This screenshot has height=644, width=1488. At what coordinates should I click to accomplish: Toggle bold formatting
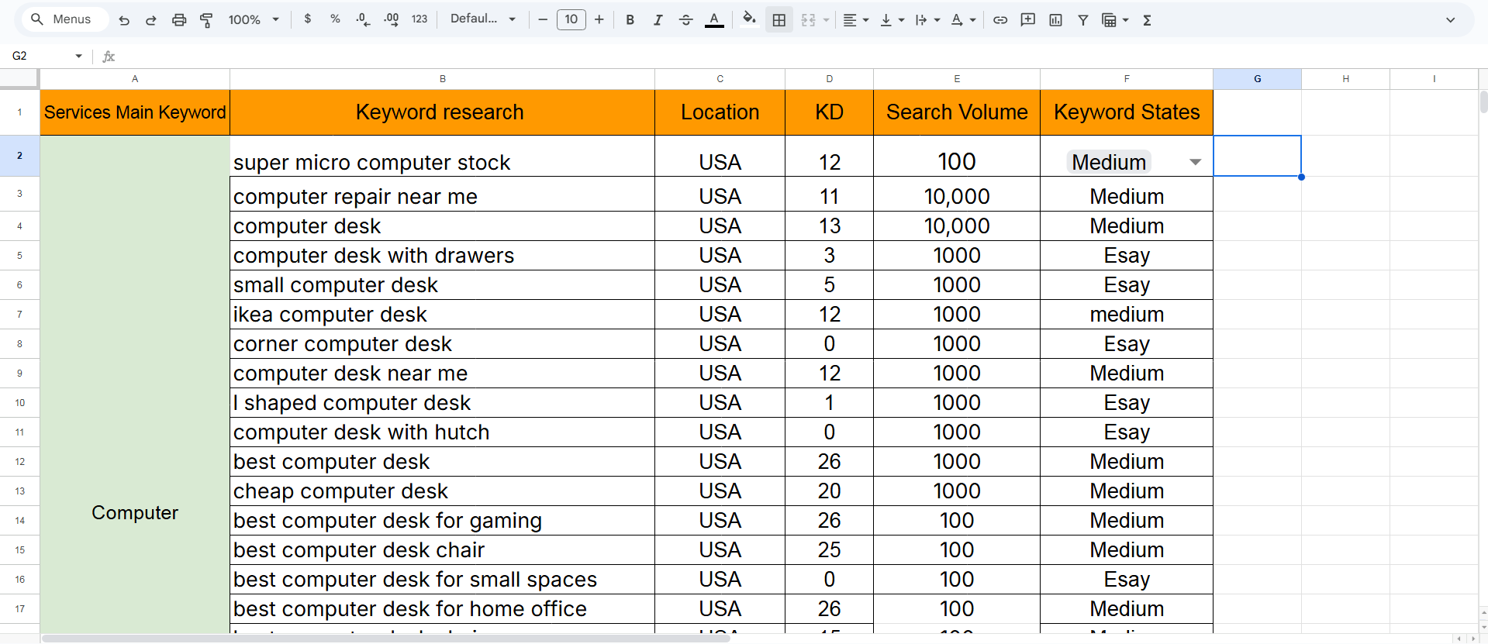coord(630,20)
